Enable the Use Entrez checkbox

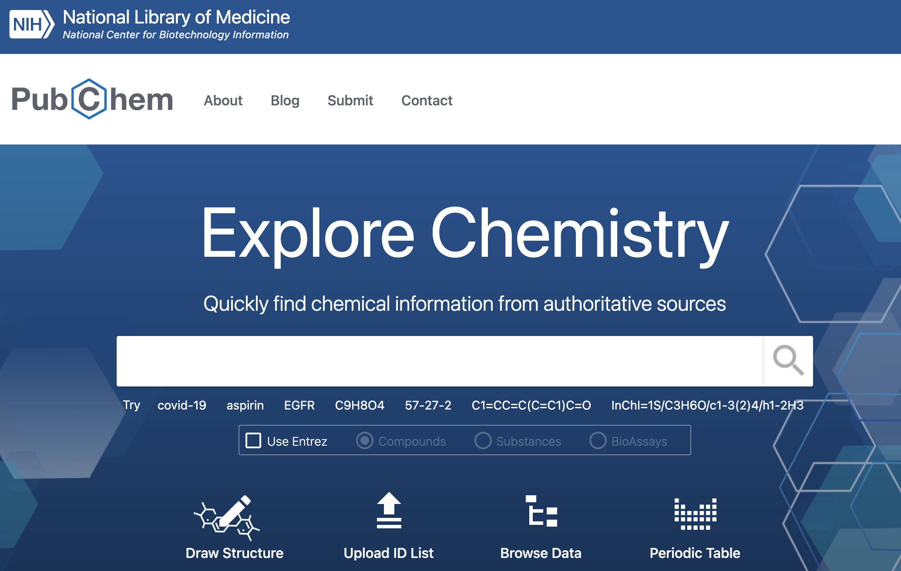[x=253, y=440]
